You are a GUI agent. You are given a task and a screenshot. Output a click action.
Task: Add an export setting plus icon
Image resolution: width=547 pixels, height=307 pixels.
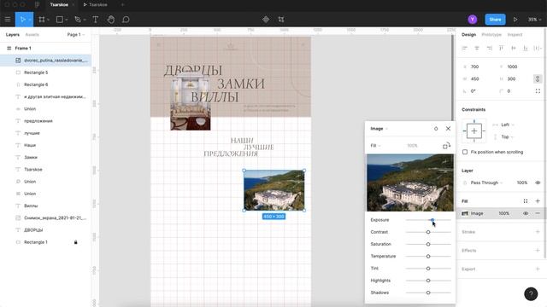coord(538,269)
